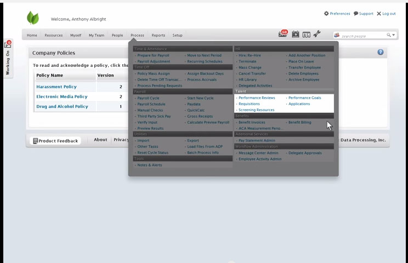Choose Recurring Schedules

pyautogui.click(x=205, y=61)
